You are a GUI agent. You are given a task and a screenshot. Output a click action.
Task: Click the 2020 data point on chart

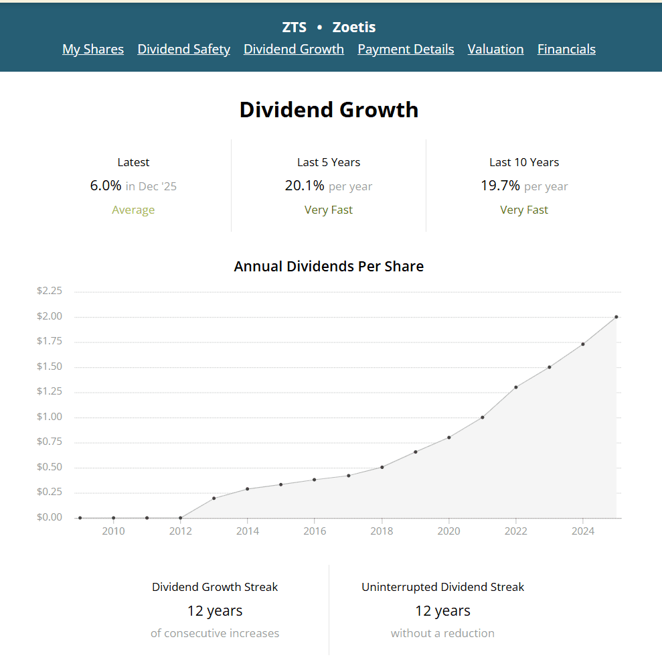coord(449,438)
